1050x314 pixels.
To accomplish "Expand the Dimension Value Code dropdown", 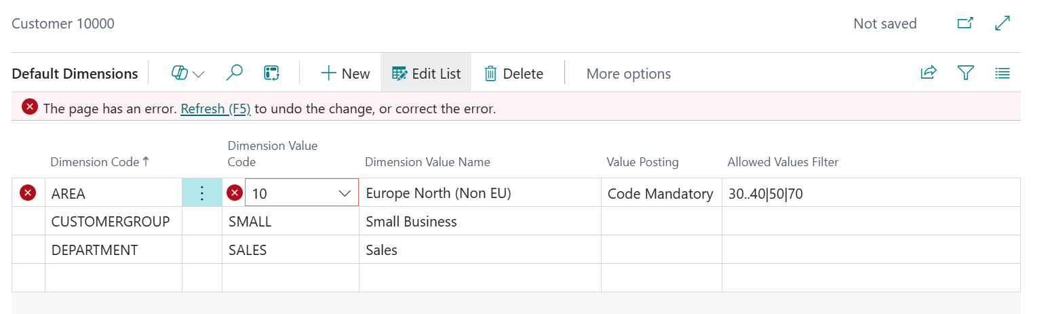I will [344, 194].
